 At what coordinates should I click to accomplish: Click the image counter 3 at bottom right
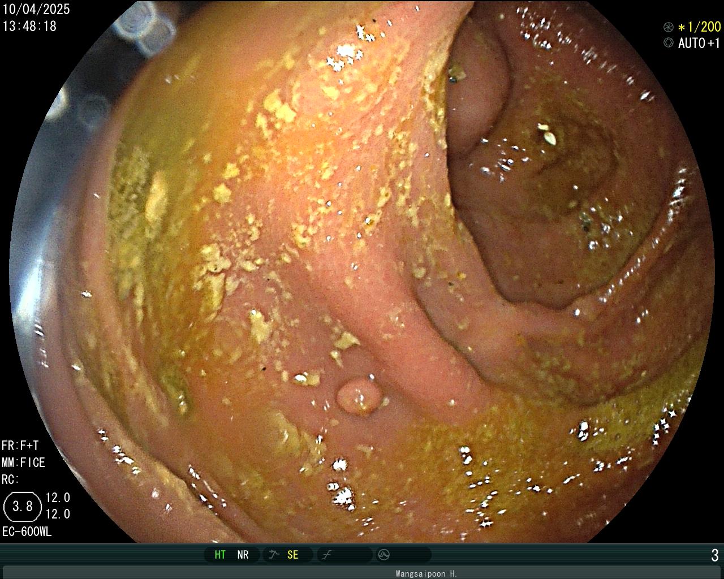click(x=715, y=555)
